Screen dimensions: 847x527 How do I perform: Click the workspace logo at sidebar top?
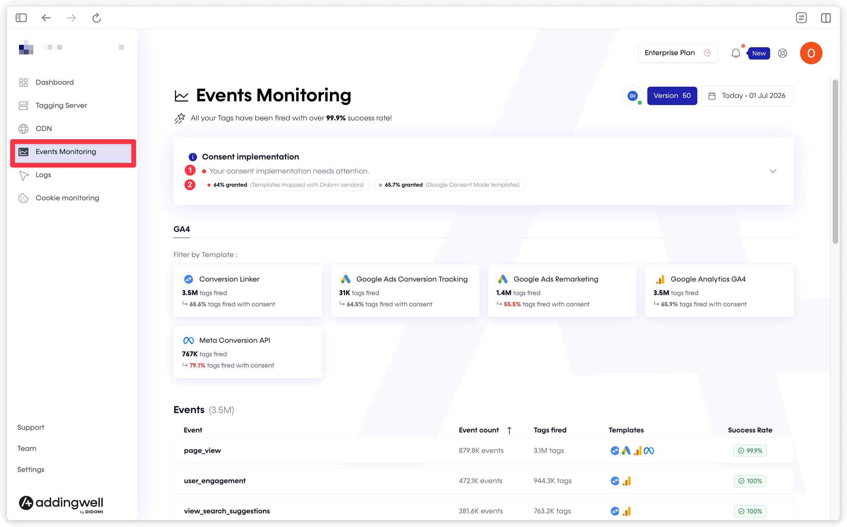[26, 47]
